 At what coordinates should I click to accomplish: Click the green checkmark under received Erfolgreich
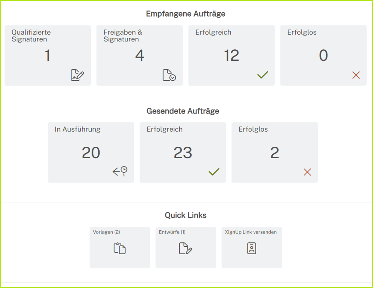click(x=263, y=75)
